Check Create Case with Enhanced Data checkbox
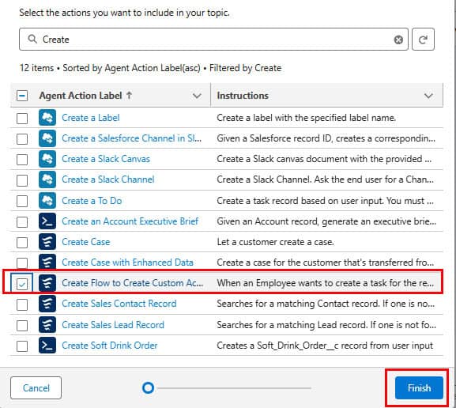456x408 pixels. tap(22, 263)
